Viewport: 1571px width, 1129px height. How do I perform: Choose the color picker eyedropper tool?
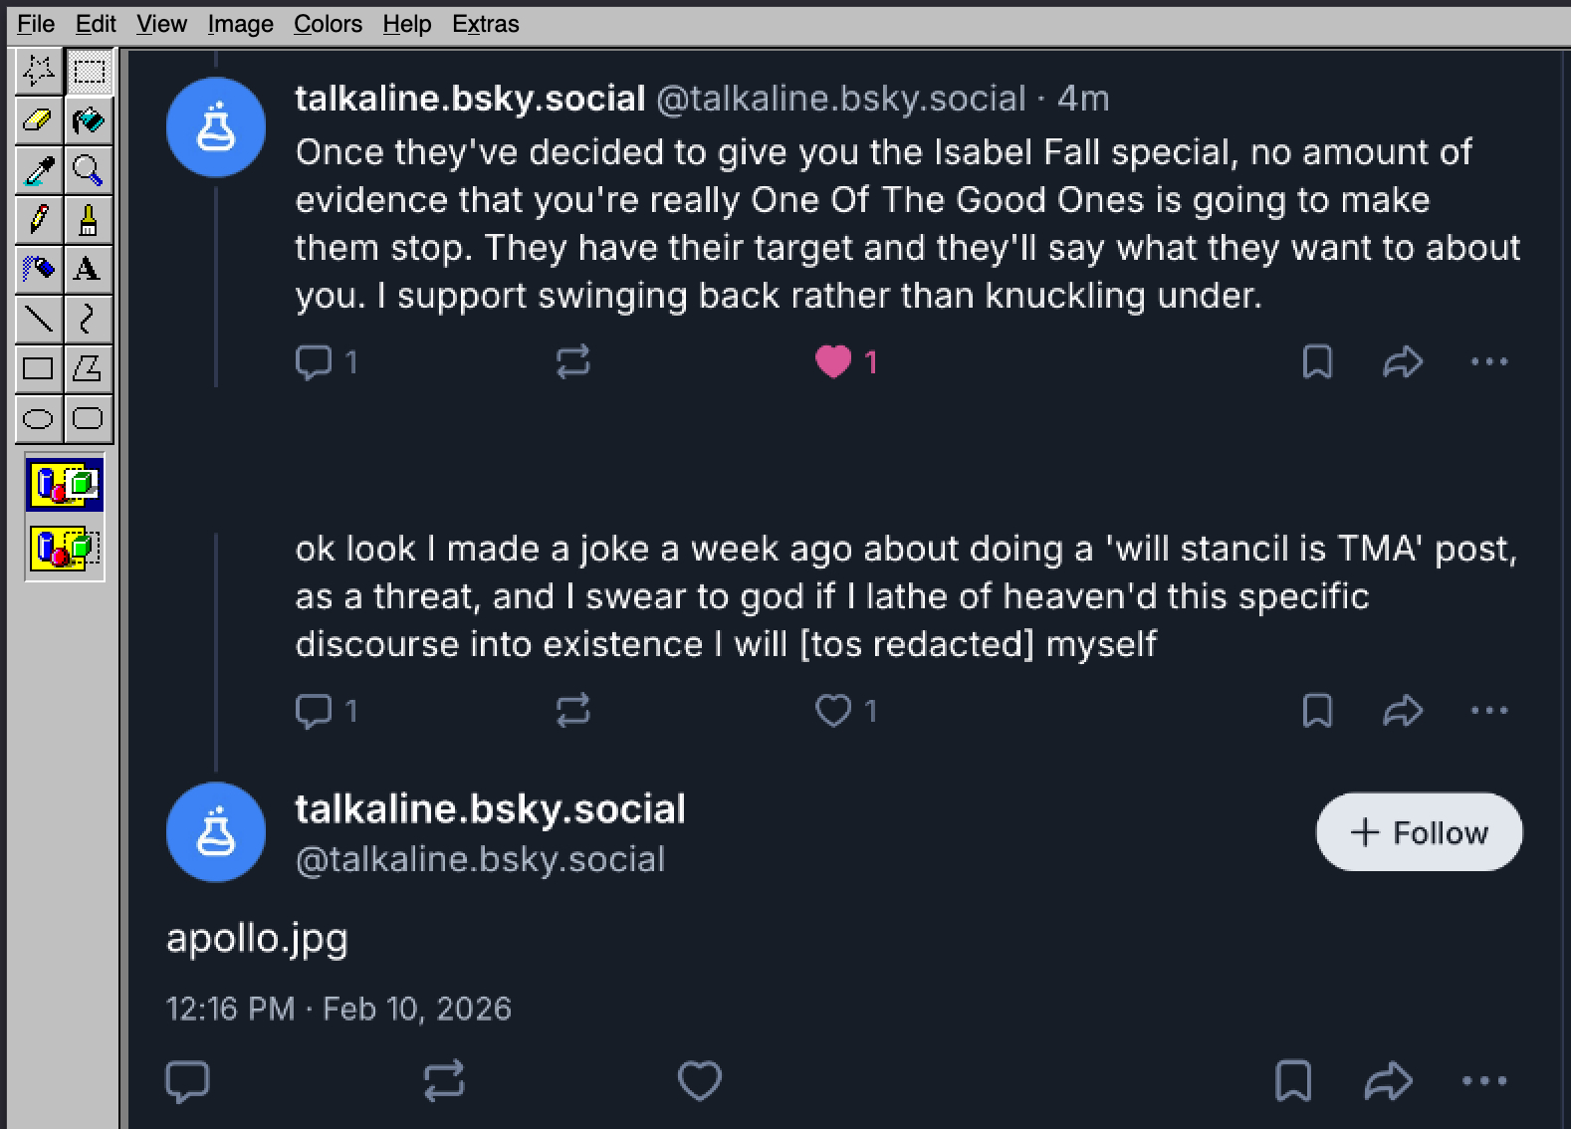(x=38, y=171)
